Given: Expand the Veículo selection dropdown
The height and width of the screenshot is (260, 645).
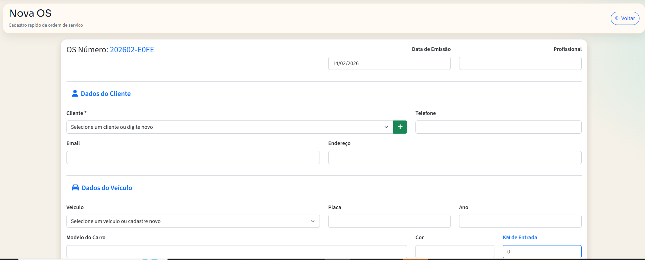Looking at the screenshot, I should point(193,221).
